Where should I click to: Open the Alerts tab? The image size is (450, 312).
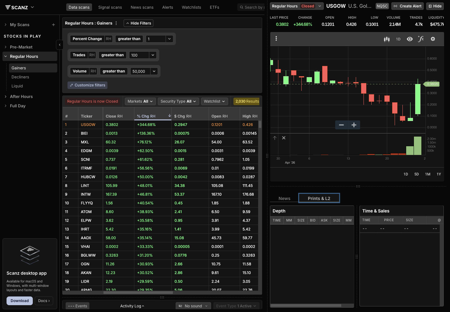(167, 7)
